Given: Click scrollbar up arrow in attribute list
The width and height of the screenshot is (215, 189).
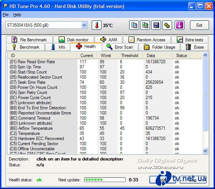Looking at the screenshot, I should point(205,55).
